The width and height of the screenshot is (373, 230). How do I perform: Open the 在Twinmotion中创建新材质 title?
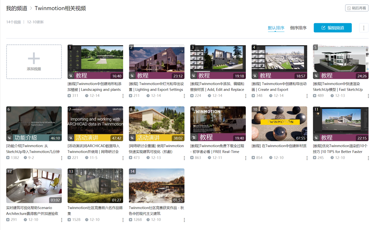279,146
